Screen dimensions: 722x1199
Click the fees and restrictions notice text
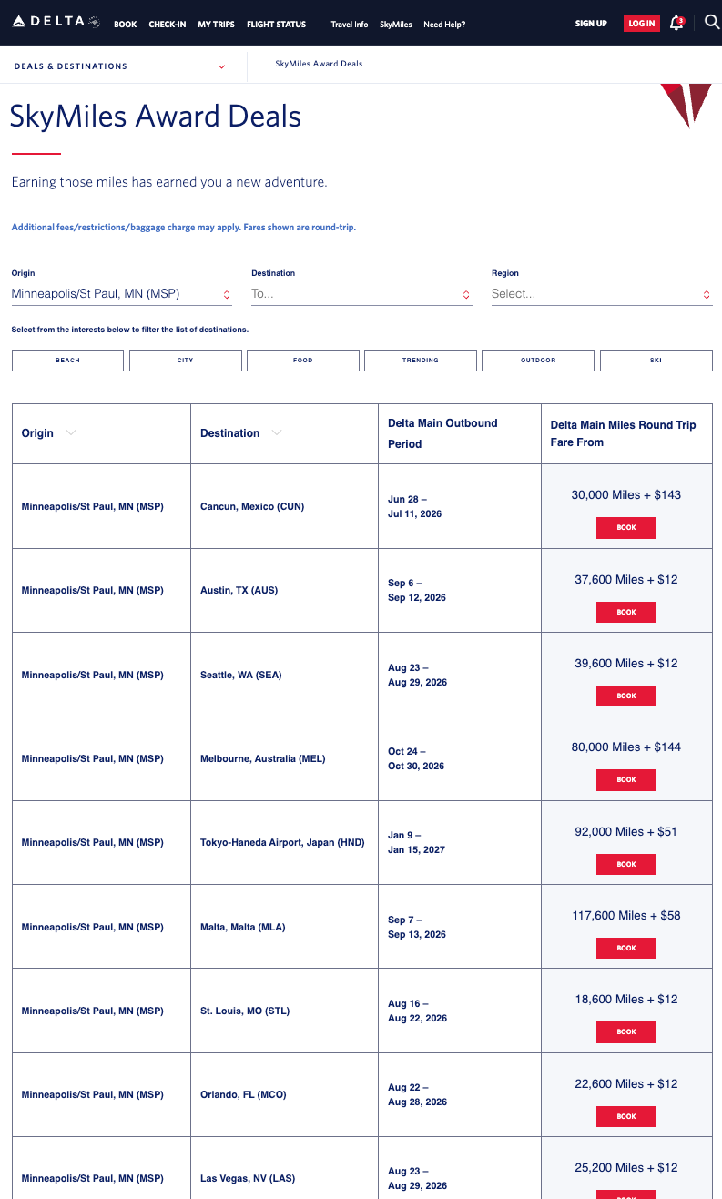(183, 228)
